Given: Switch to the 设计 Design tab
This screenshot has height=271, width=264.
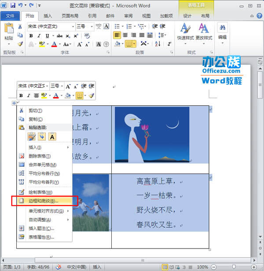Looking at the screenshot, I should tap(187, 16).
